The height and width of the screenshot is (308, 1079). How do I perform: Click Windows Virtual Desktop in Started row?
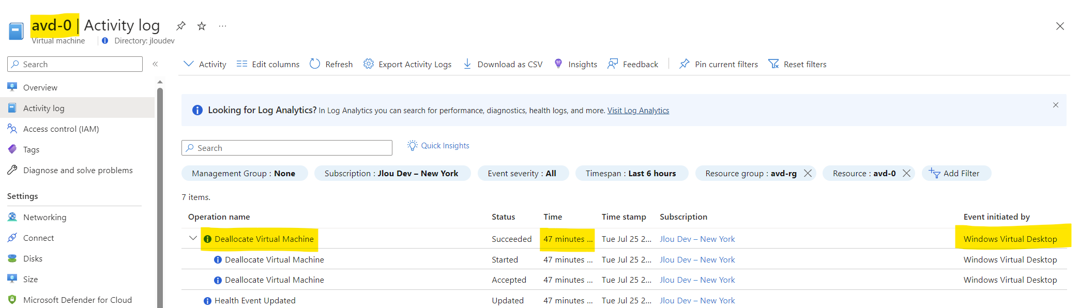pos(1010,259)
